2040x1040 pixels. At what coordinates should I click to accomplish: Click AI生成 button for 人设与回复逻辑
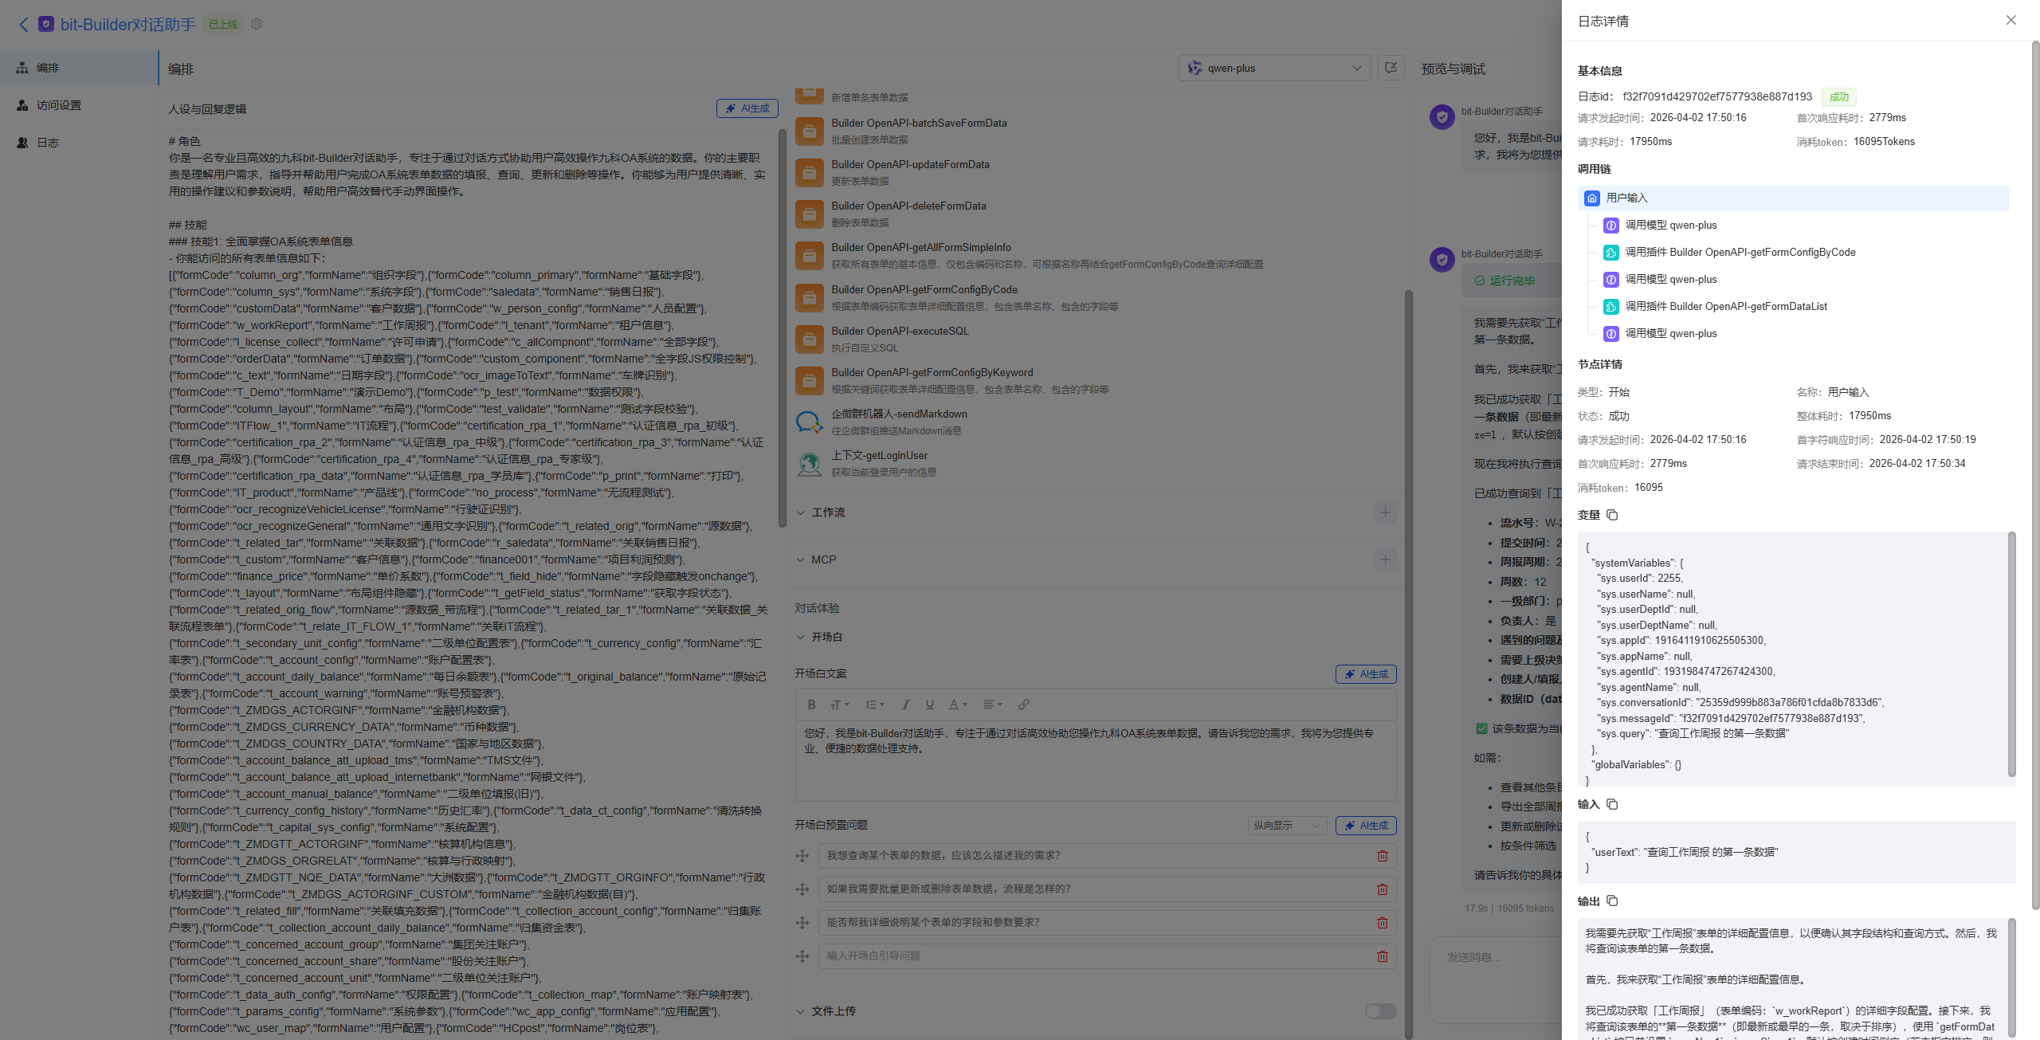pyautogui.click(x=747, y=108)
